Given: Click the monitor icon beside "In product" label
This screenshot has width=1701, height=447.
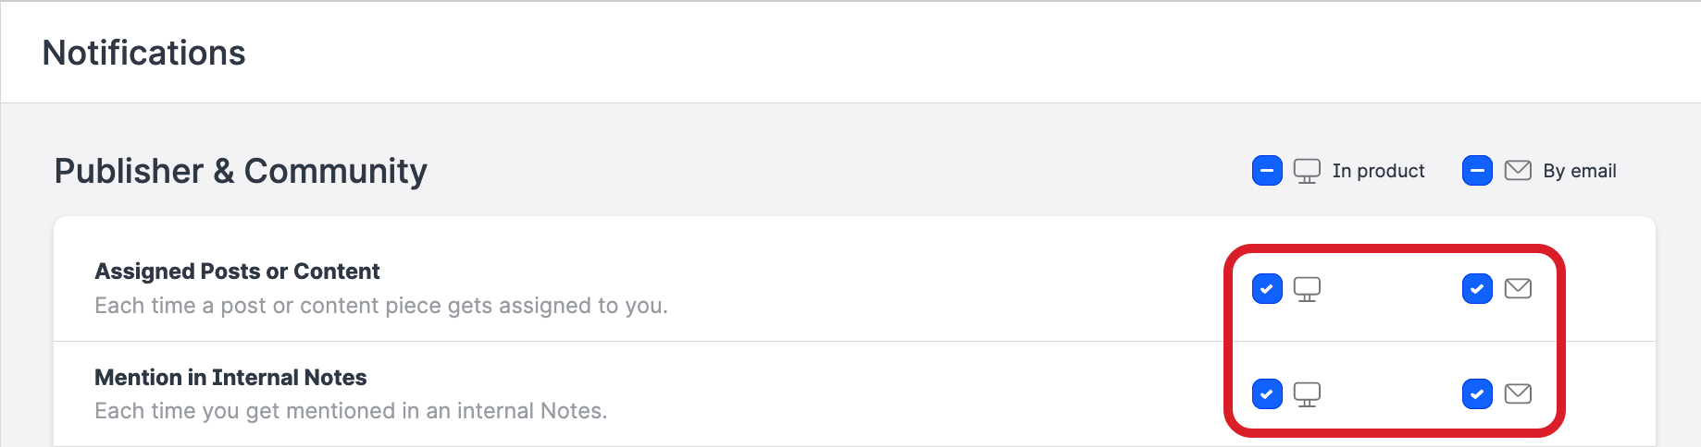Looking at the screenshot, I should (x=1307, y=171).
